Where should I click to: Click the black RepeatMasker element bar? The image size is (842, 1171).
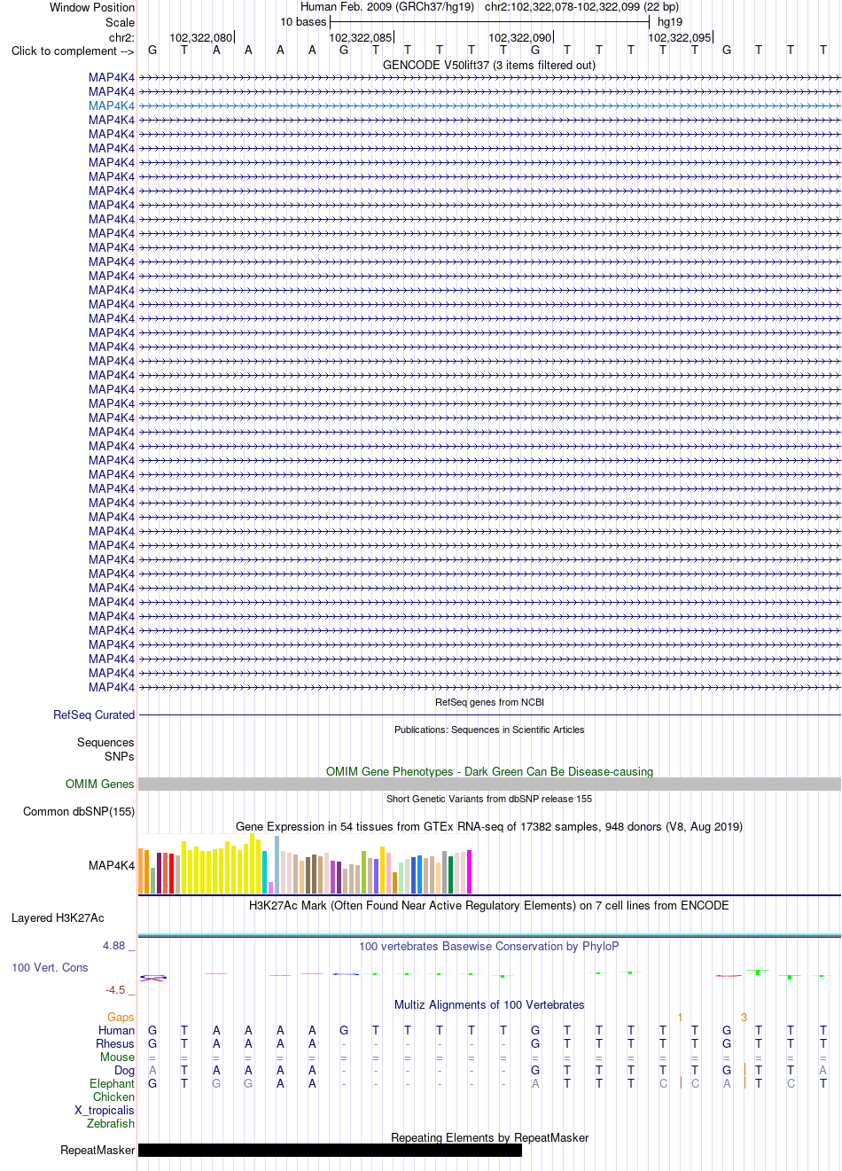tap(330, 1150)
